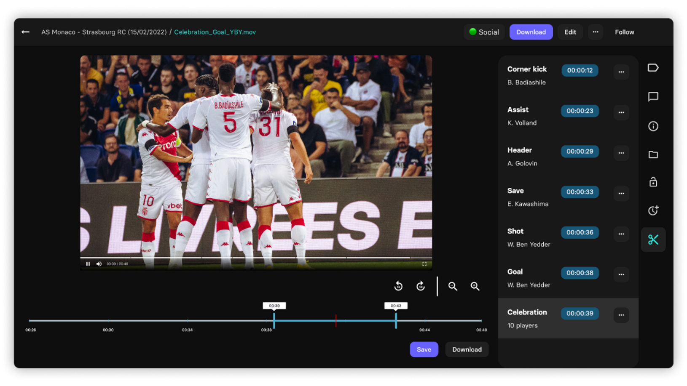Open the folder icon in sidebar
This screenshot has width=687, height=386.
tap(653, 154)
